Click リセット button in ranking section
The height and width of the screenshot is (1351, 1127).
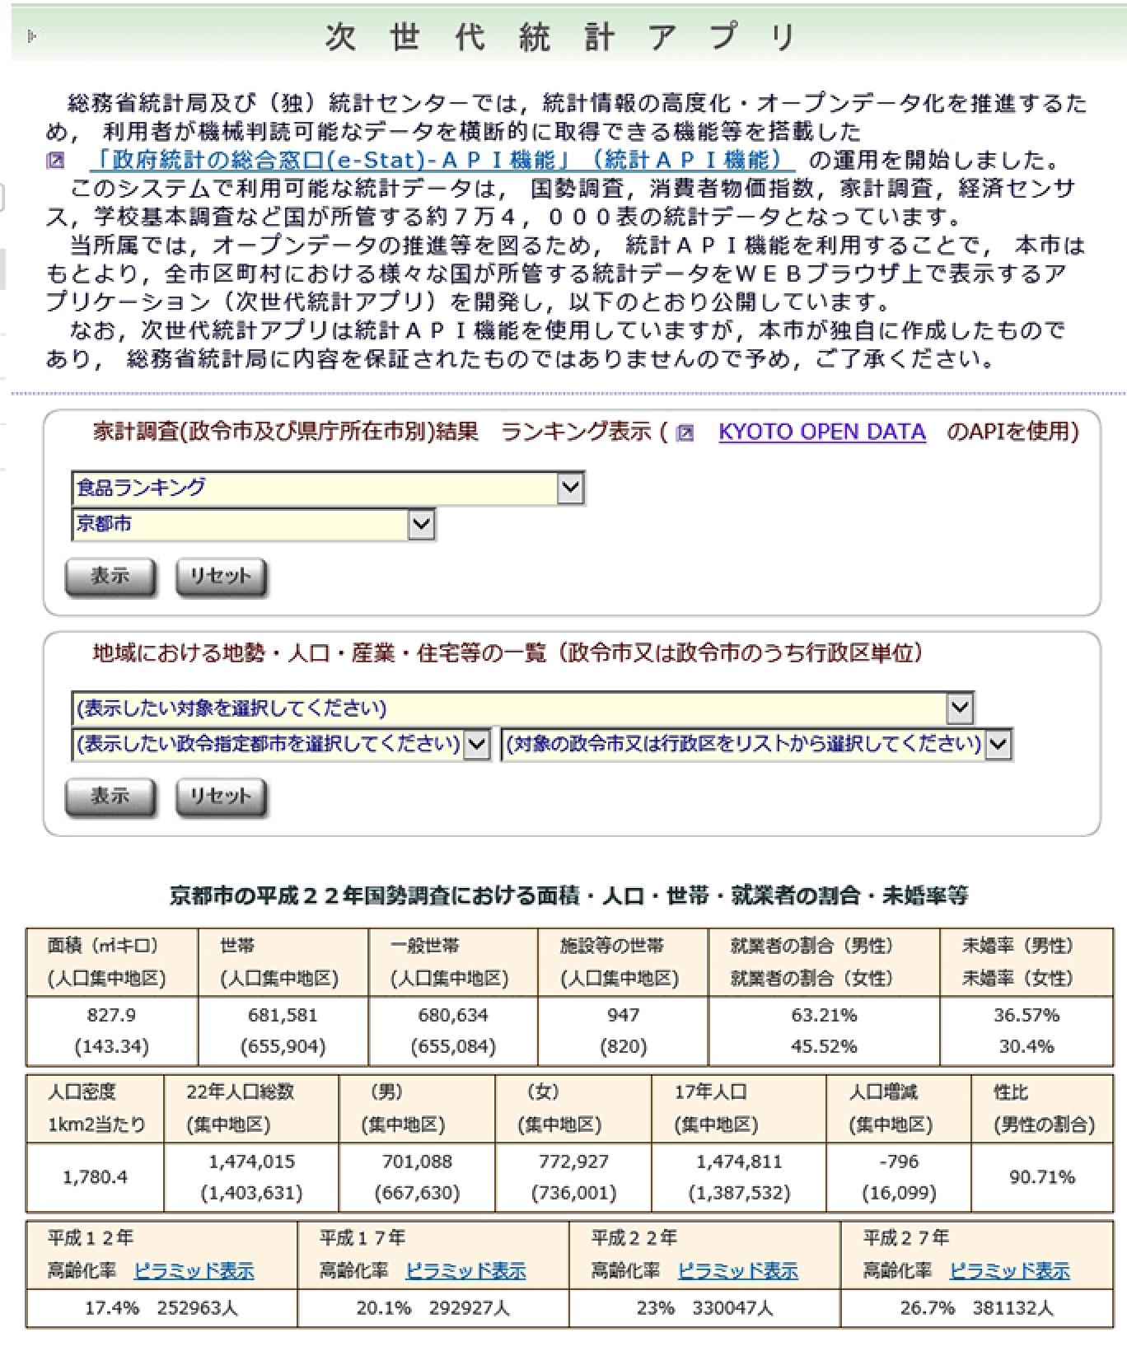[x=221, y=576]
